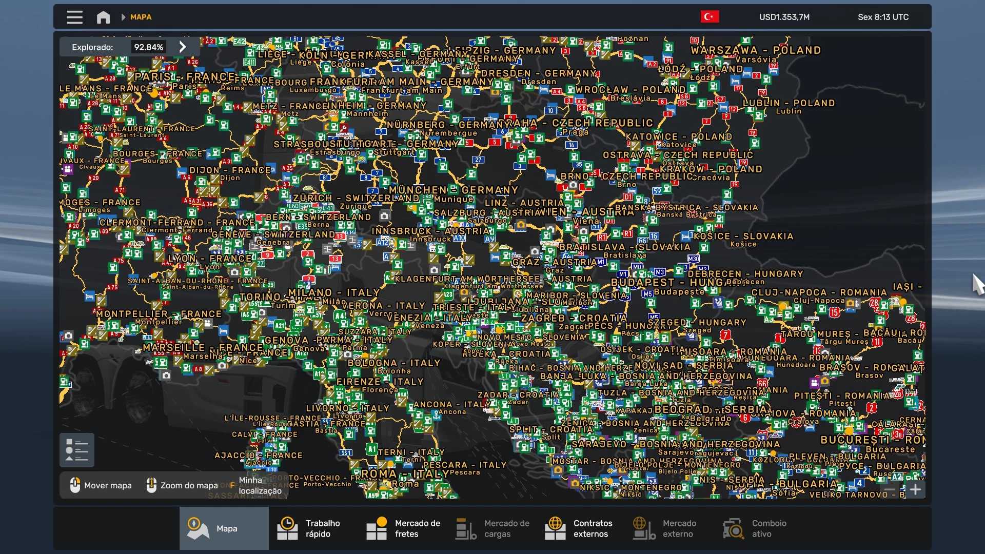
Task: Open the Mercado de fretes tab
Action: (402, 528)
